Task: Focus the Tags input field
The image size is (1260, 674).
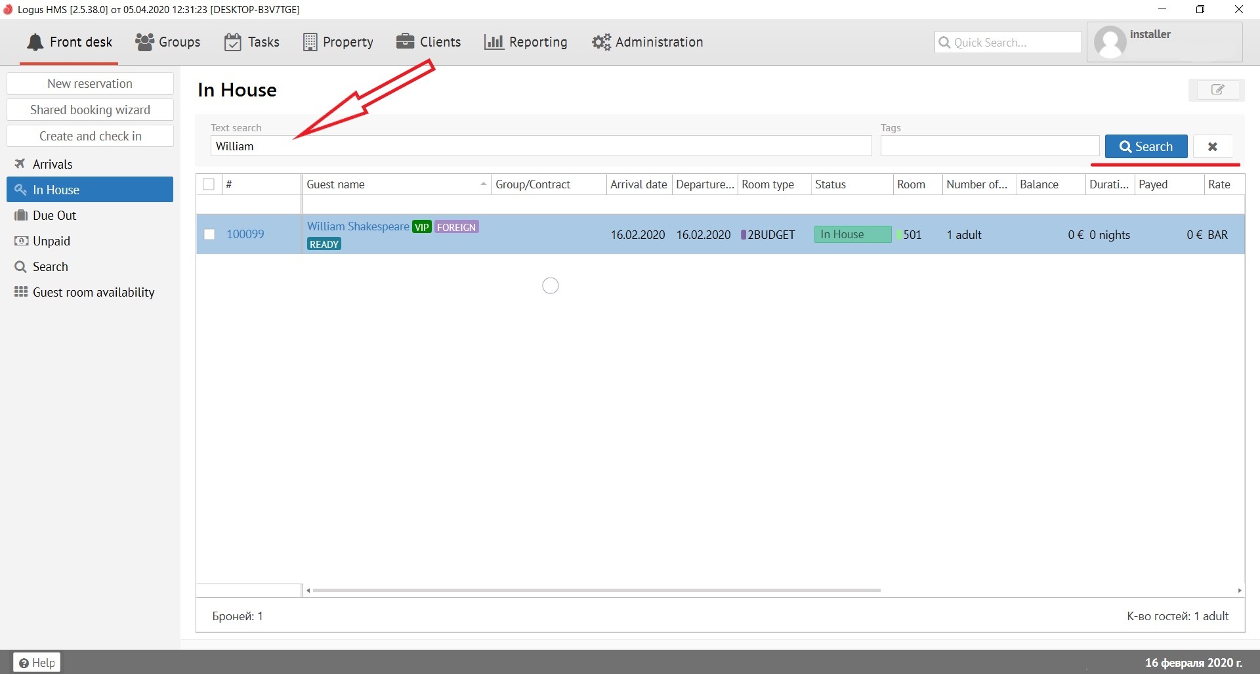Action: 990,146
